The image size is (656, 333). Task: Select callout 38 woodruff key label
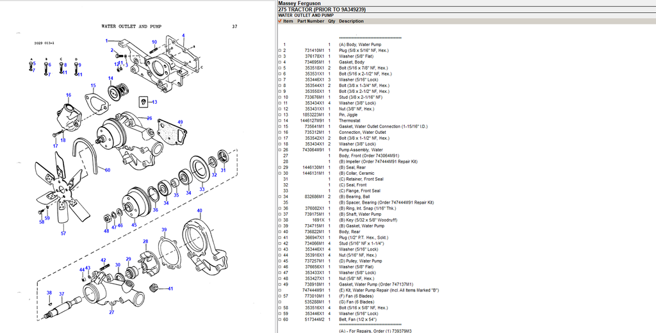(x=49, y=293)
